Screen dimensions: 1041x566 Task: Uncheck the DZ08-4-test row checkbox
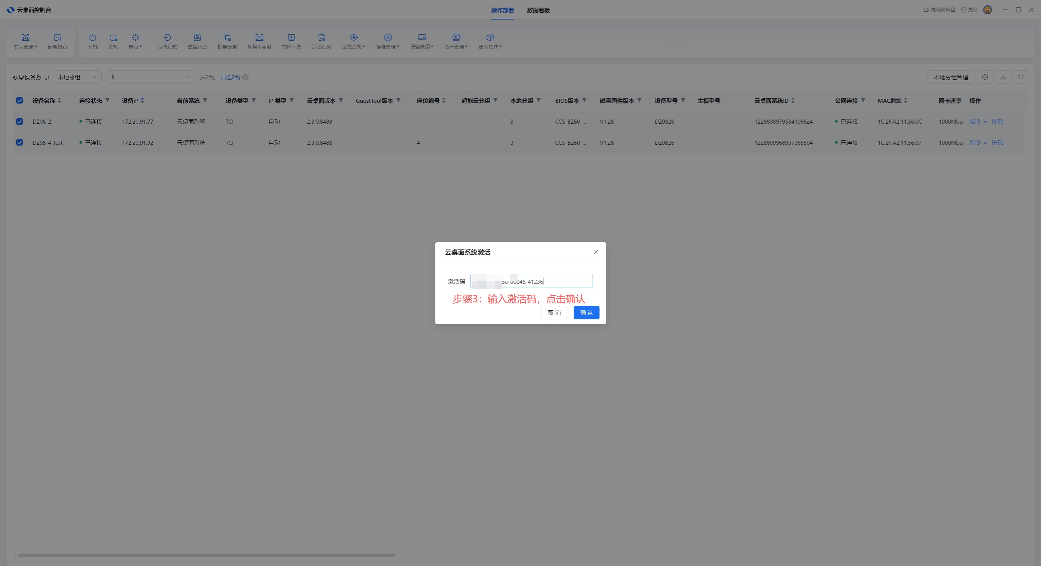pos(20,143)
